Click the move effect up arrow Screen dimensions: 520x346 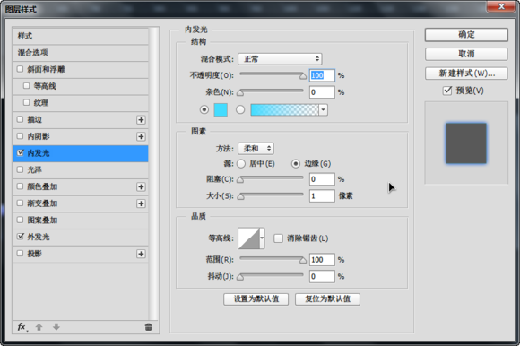click(x=39, y=327)
